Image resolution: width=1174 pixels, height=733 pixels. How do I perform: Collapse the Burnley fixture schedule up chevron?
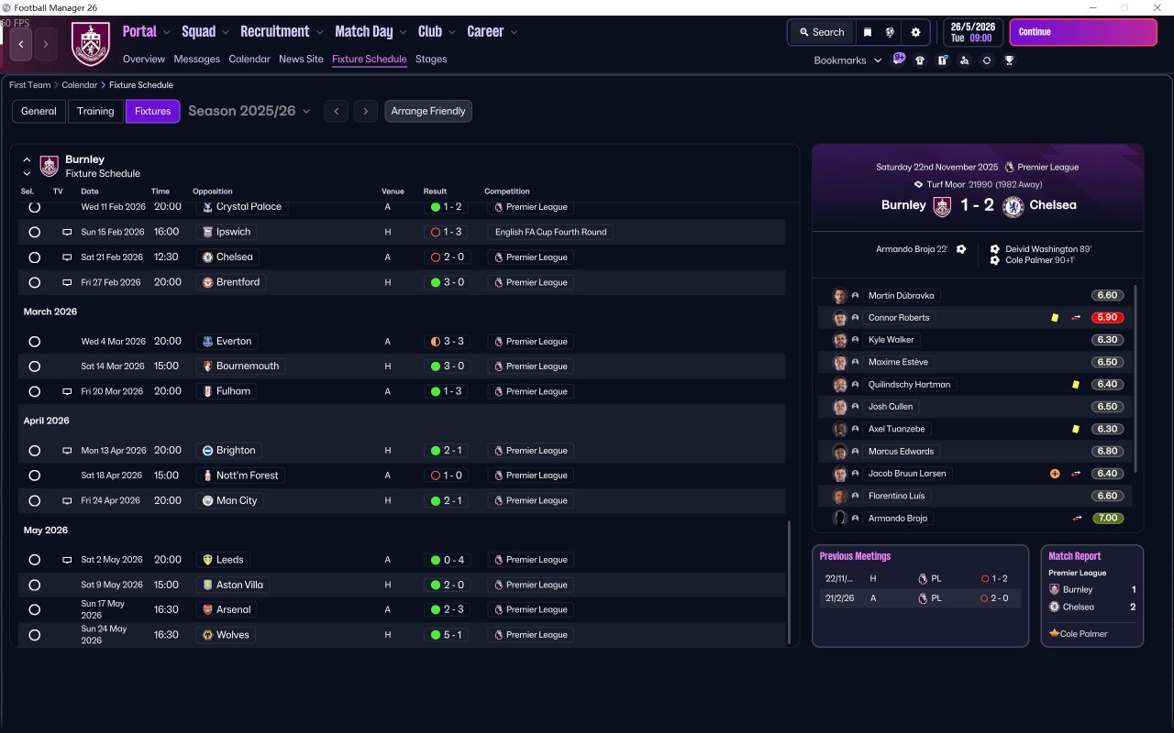pos(27,159)
